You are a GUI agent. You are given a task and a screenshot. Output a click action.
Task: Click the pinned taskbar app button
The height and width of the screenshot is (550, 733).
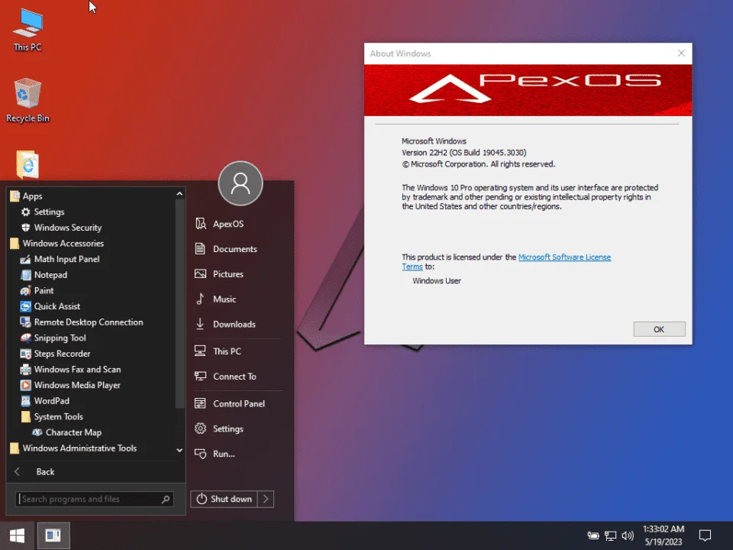tap(53, 535)
